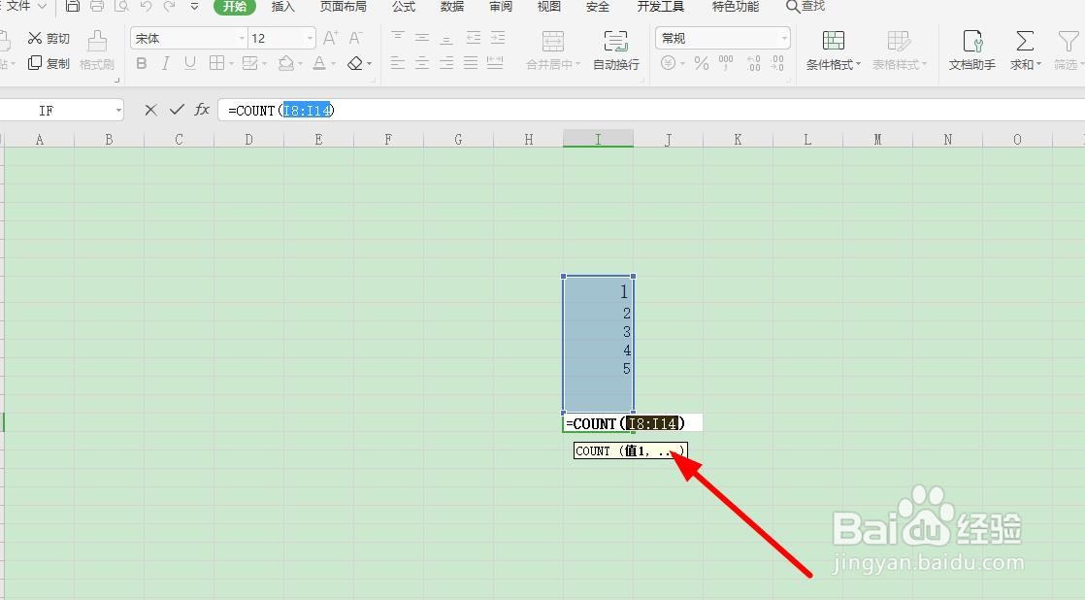Click the 筛选 filter funnel button

pyautogui.click(x=1068, y=50)
